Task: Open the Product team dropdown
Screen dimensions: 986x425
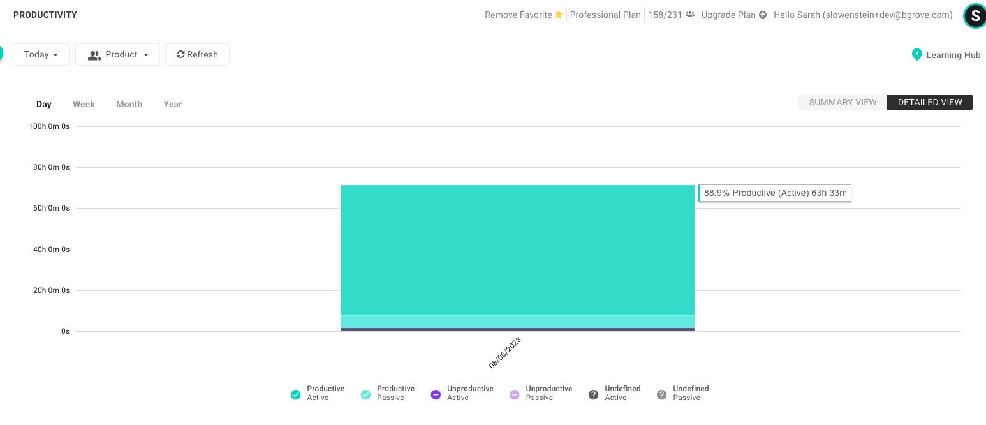Action: coord(117,54)
